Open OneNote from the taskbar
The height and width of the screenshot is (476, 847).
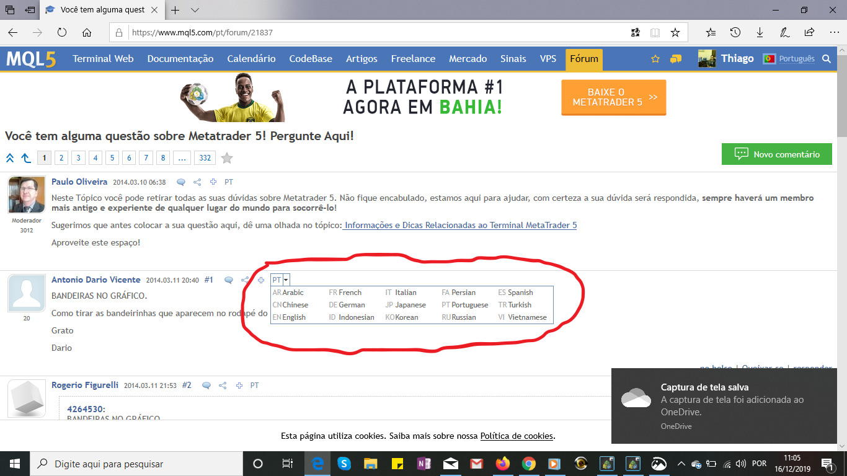424,464
